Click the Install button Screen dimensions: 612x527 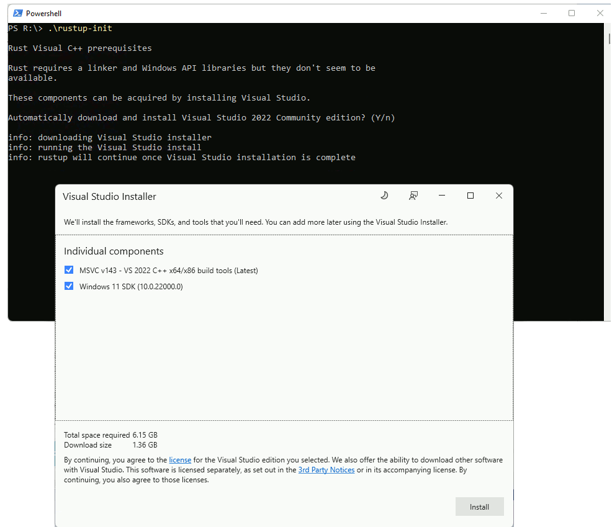pyautogui.click(x=479, y=507)
